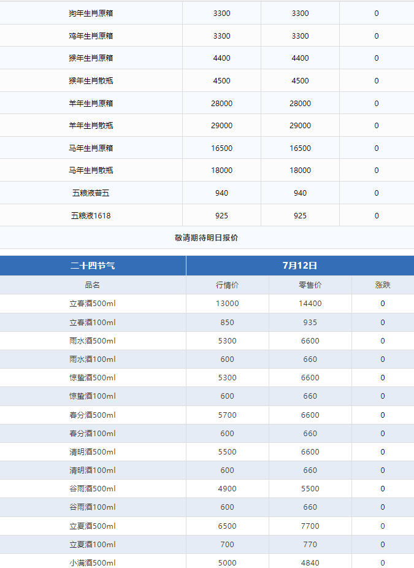Click the change value 0 for 清明酒100ml
This screenshot has width=414, height=568.
coord(383,470)
